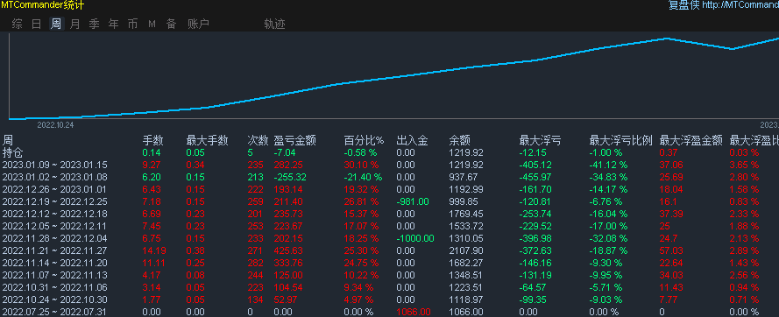Click the 282.25 profit amount cell
This screenshot has height=317, width=779.
(288, 165)
